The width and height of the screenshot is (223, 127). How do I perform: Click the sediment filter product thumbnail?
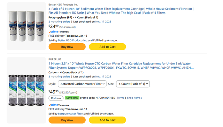26,26
